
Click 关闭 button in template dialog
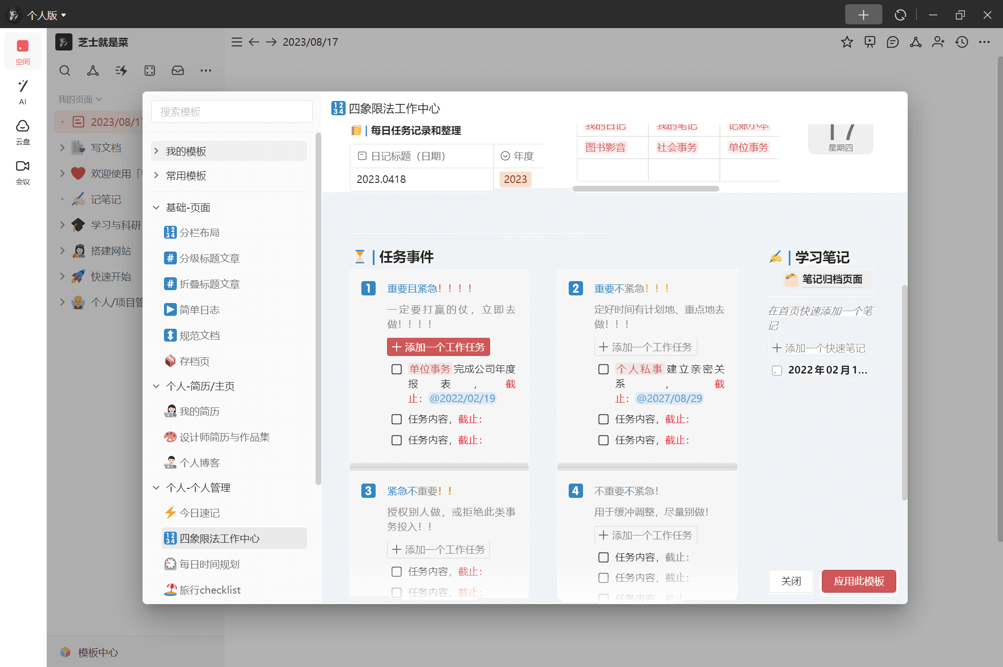pos(791,581)
